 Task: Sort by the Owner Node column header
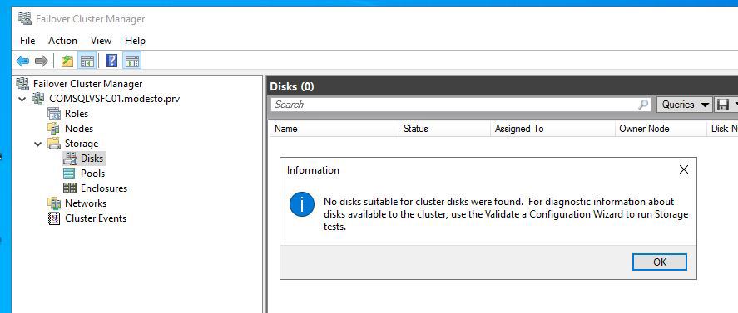pos(661,129)
